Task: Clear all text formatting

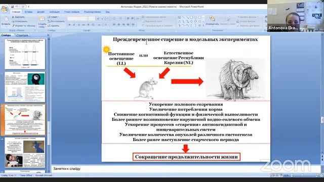Action: coord(107,19)
